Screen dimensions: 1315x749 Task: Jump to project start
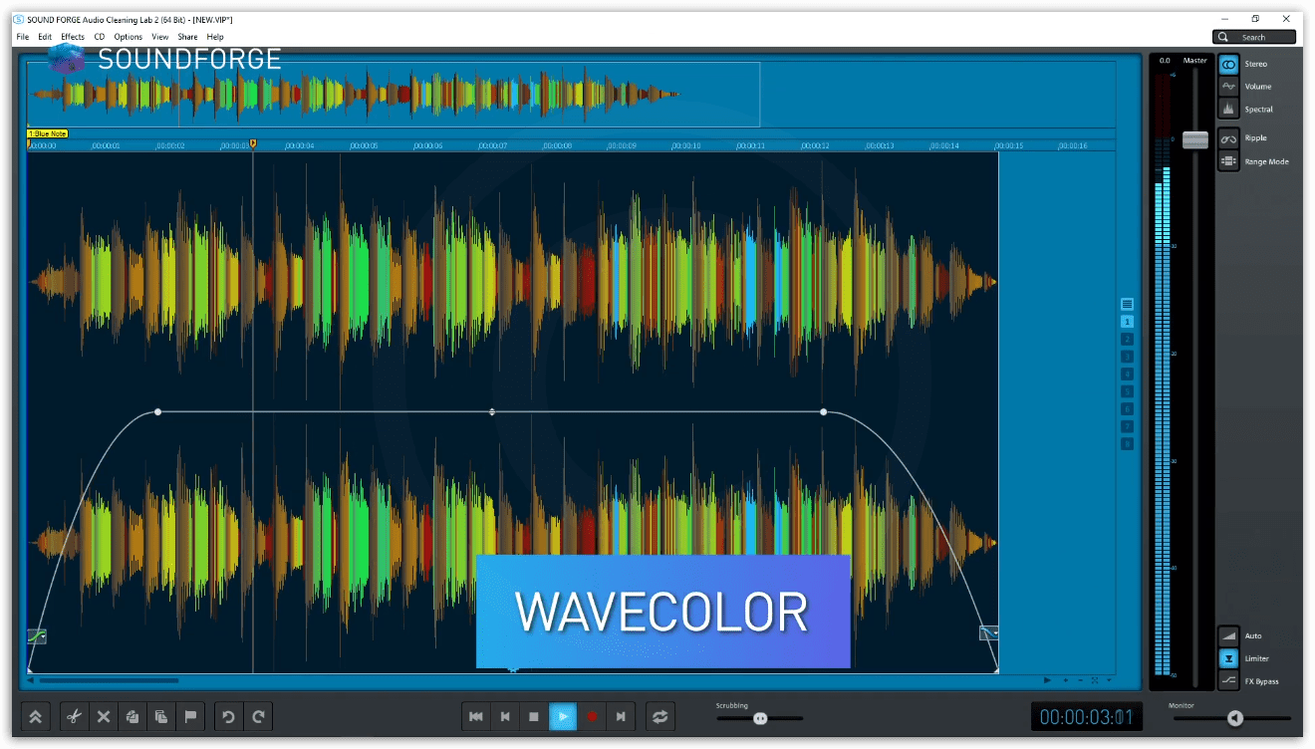tap(476, 716)
